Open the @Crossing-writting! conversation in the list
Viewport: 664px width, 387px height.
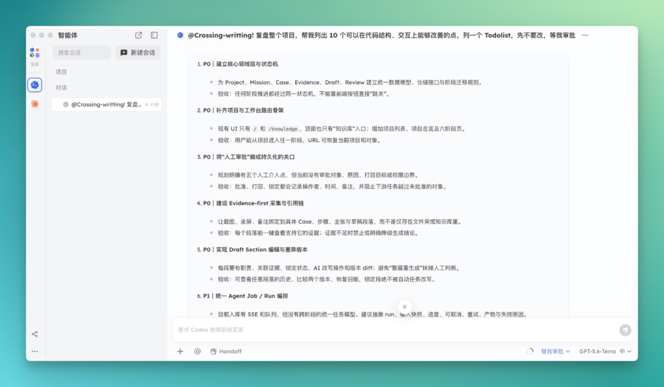(x=106, y=104)
